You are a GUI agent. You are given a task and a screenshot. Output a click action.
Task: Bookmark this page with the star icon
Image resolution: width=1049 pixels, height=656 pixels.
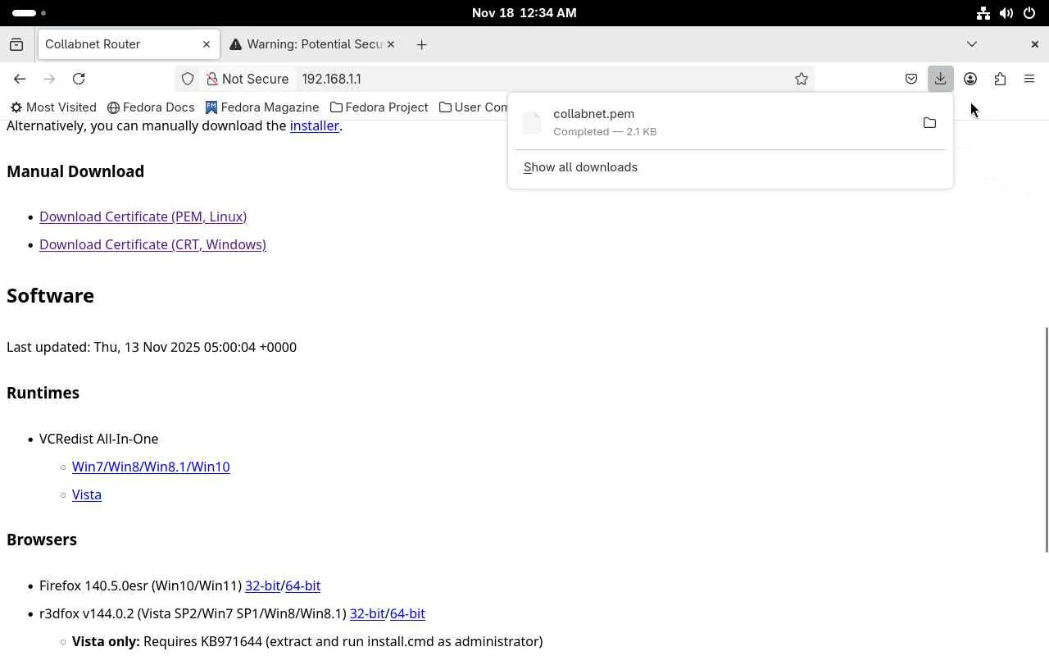802,79
